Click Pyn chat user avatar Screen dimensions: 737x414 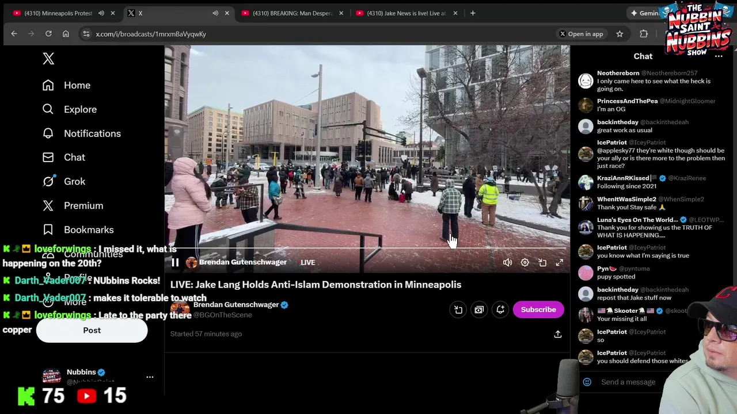(586, 273)
